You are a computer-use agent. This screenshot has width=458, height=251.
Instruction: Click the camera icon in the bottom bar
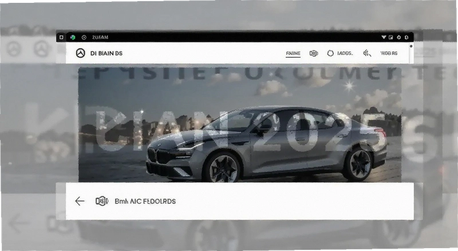click(102, 201)
